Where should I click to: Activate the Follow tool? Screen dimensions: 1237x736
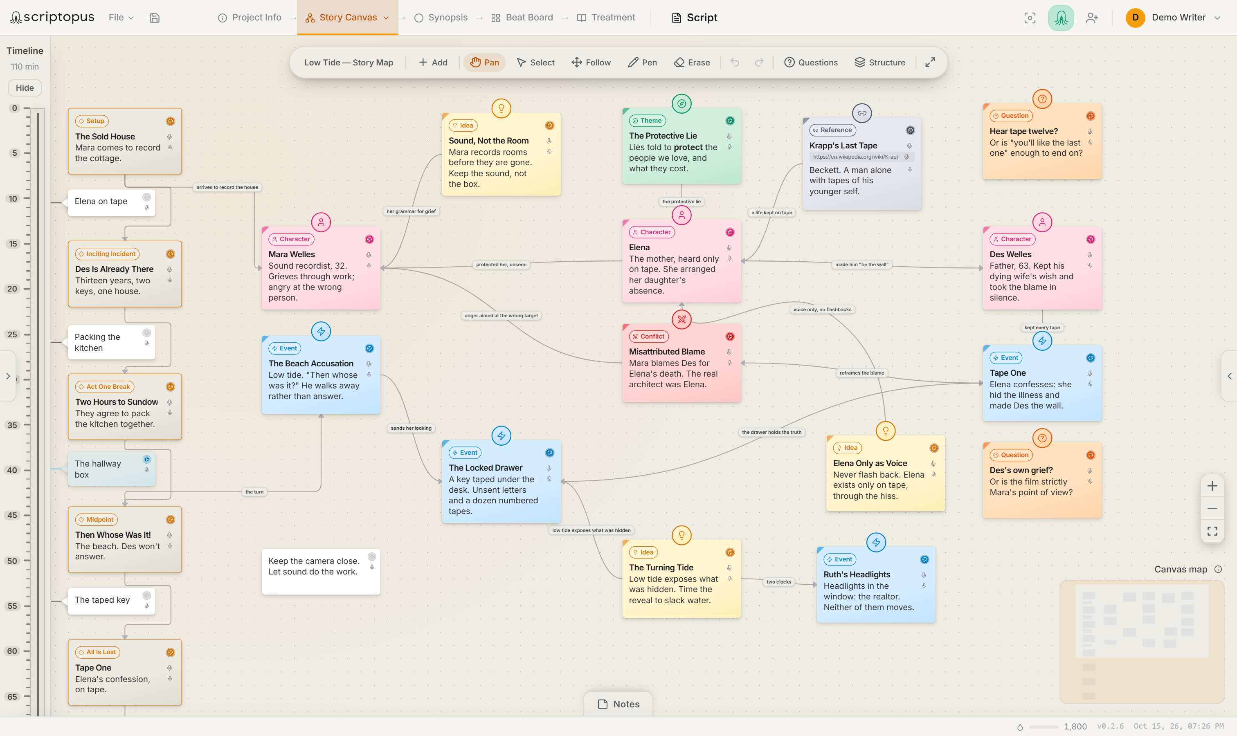pyautogui.click(x=591, y=63)
